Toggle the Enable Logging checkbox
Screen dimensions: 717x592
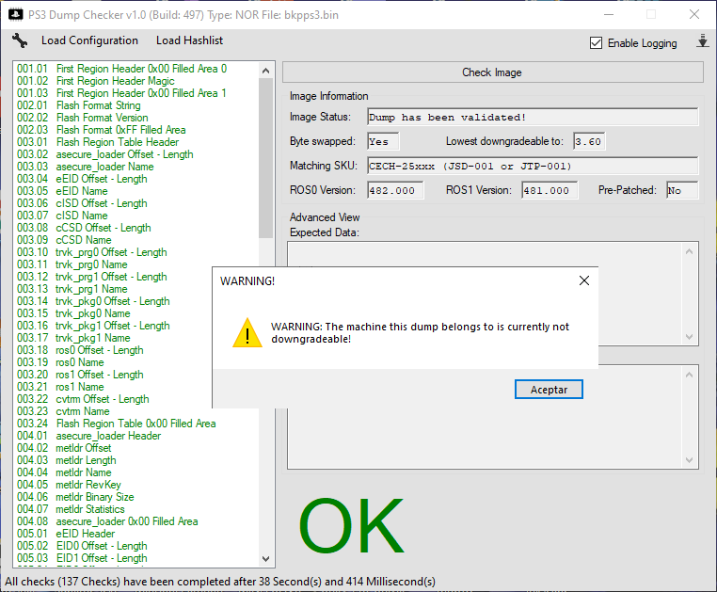tap(596, 43)
